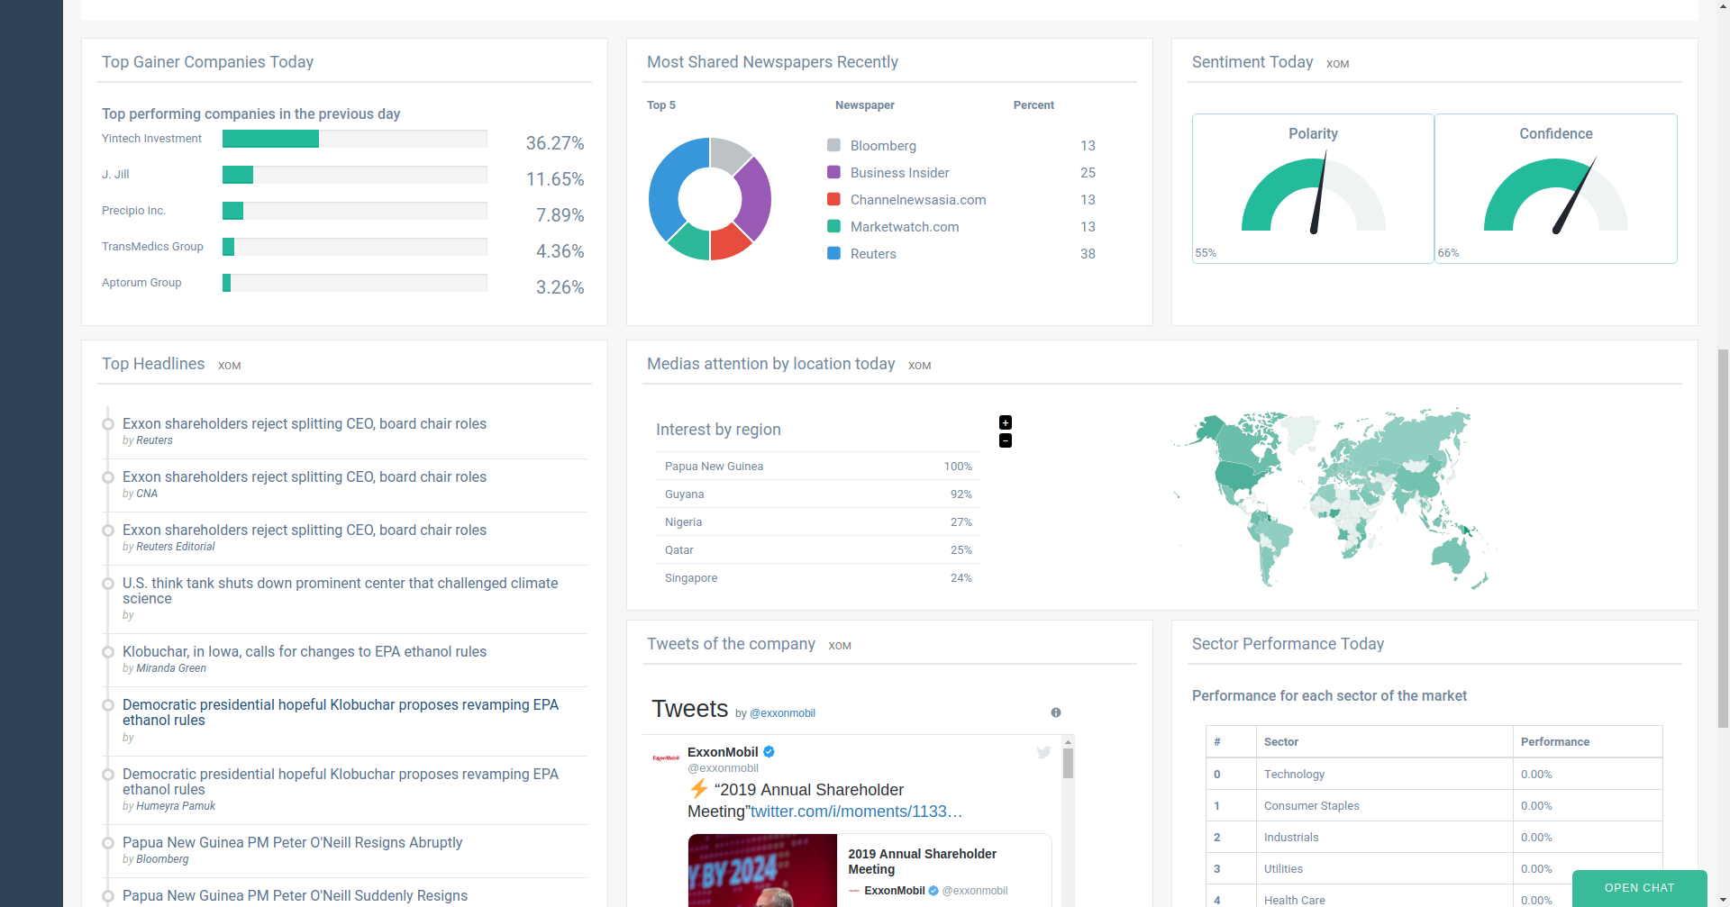Open the Exxon shareholders headline by Reuters Editorial

point(305,531)
